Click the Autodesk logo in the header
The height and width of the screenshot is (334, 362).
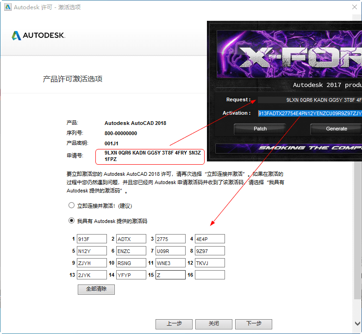[x=38, y=36]
